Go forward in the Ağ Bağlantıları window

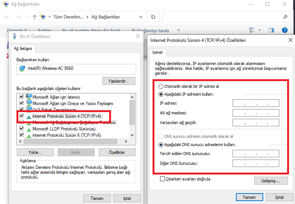coord(18,17)
